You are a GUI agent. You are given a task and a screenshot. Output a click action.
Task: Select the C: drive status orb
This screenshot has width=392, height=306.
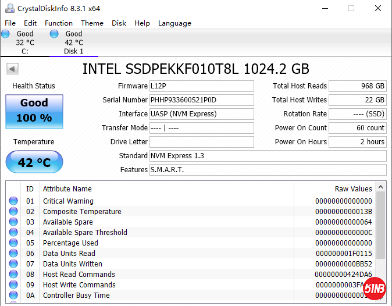(6, 34)
